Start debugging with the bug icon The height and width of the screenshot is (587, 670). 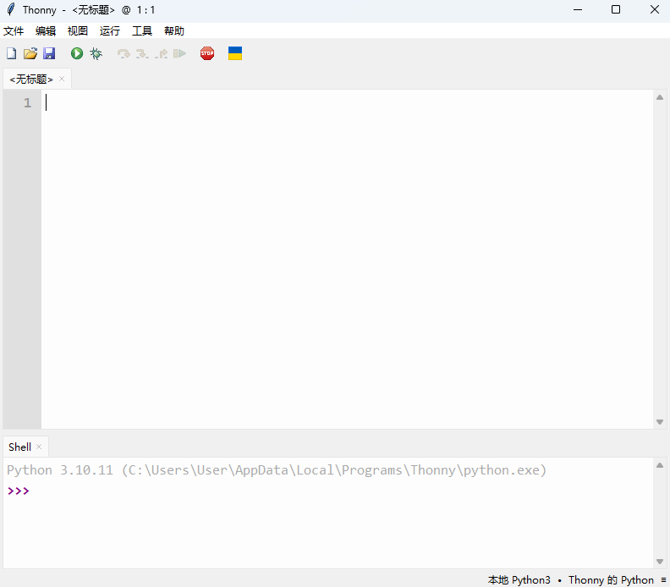[96, 53]
